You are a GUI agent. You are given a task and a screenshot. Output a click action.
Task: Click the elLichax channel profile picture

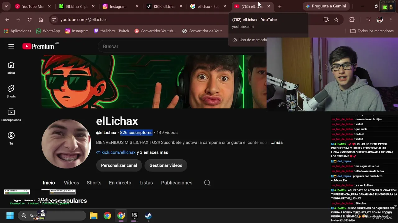[66, 144]
